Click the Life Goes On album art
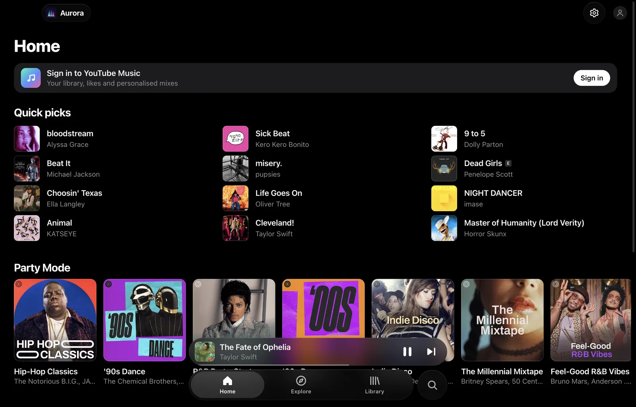 click(235, 198)
